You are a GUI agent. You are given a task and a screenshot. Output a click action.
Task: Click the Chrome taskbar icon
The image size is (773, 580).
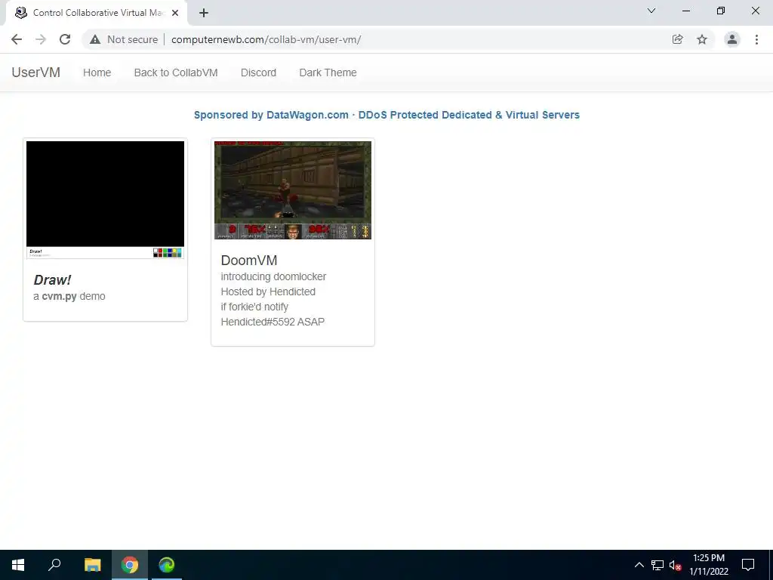click(x=130, y=565)
